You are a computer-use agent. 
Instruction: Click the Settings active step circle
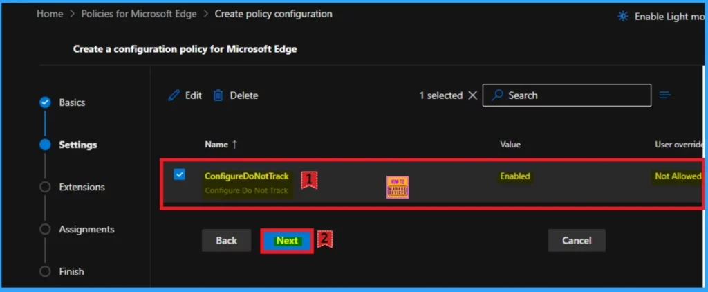tap(45, 145)
